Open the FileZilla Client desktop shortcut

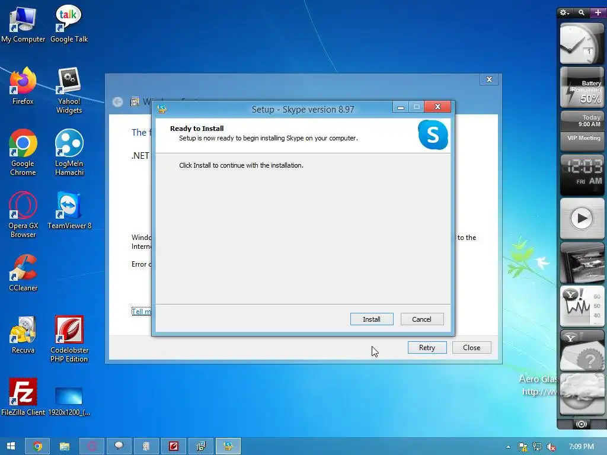23,397
